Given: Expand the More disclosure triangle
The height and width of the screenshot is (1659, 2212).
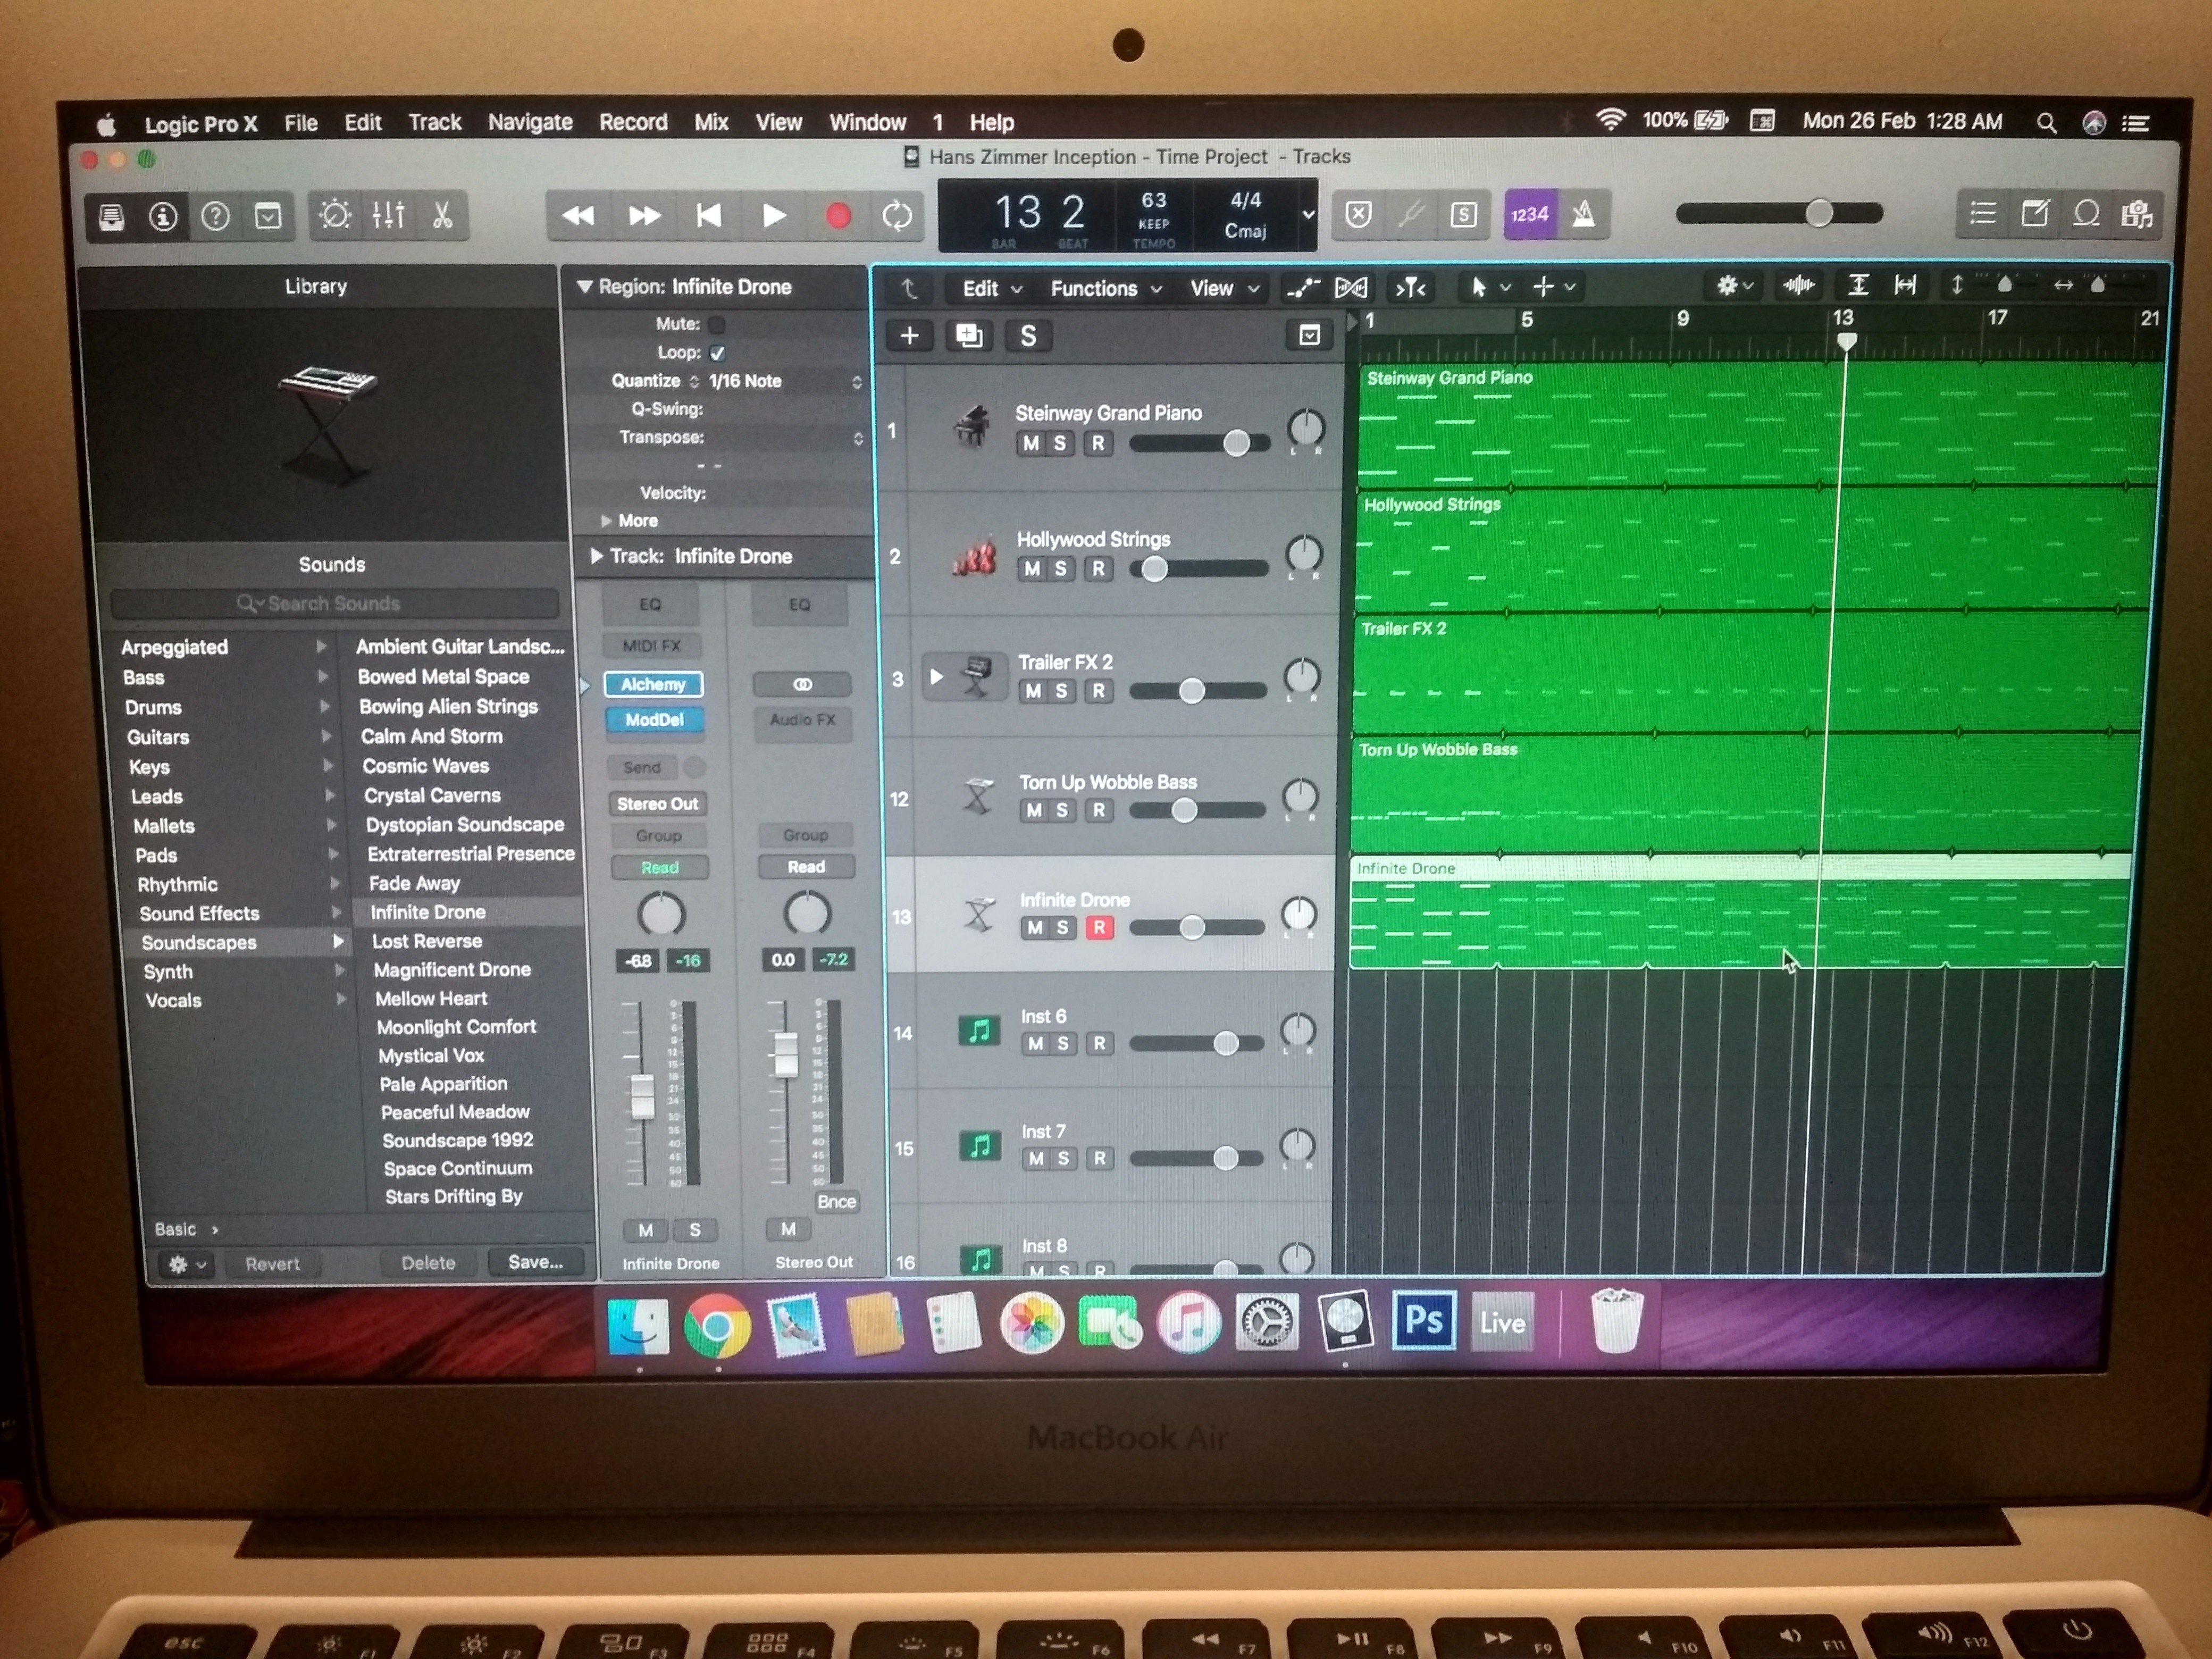Looking at the screenshot, I should pyautogui.click(x=606, y=521).
